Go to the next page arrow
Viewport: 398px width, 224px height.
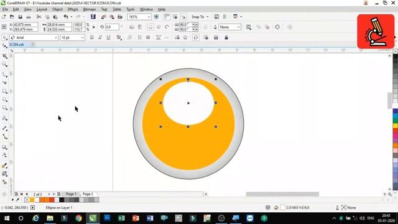point(49,194)
